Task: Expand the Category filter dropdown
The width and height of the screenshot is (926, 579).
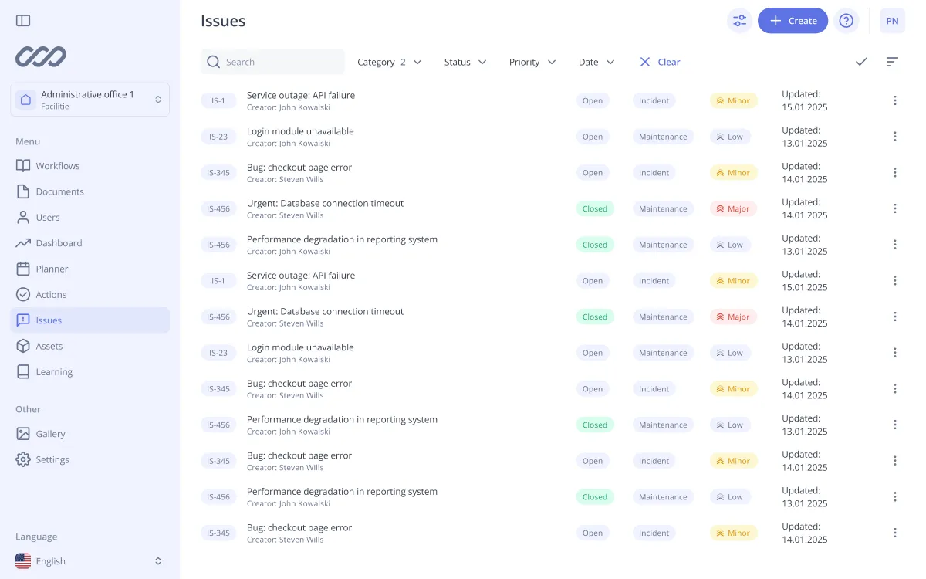Action: point(389,62)
